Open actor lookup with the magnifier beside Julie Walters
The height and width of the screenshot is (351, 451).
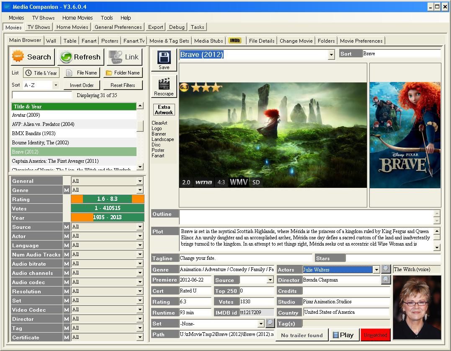point(385,269)
